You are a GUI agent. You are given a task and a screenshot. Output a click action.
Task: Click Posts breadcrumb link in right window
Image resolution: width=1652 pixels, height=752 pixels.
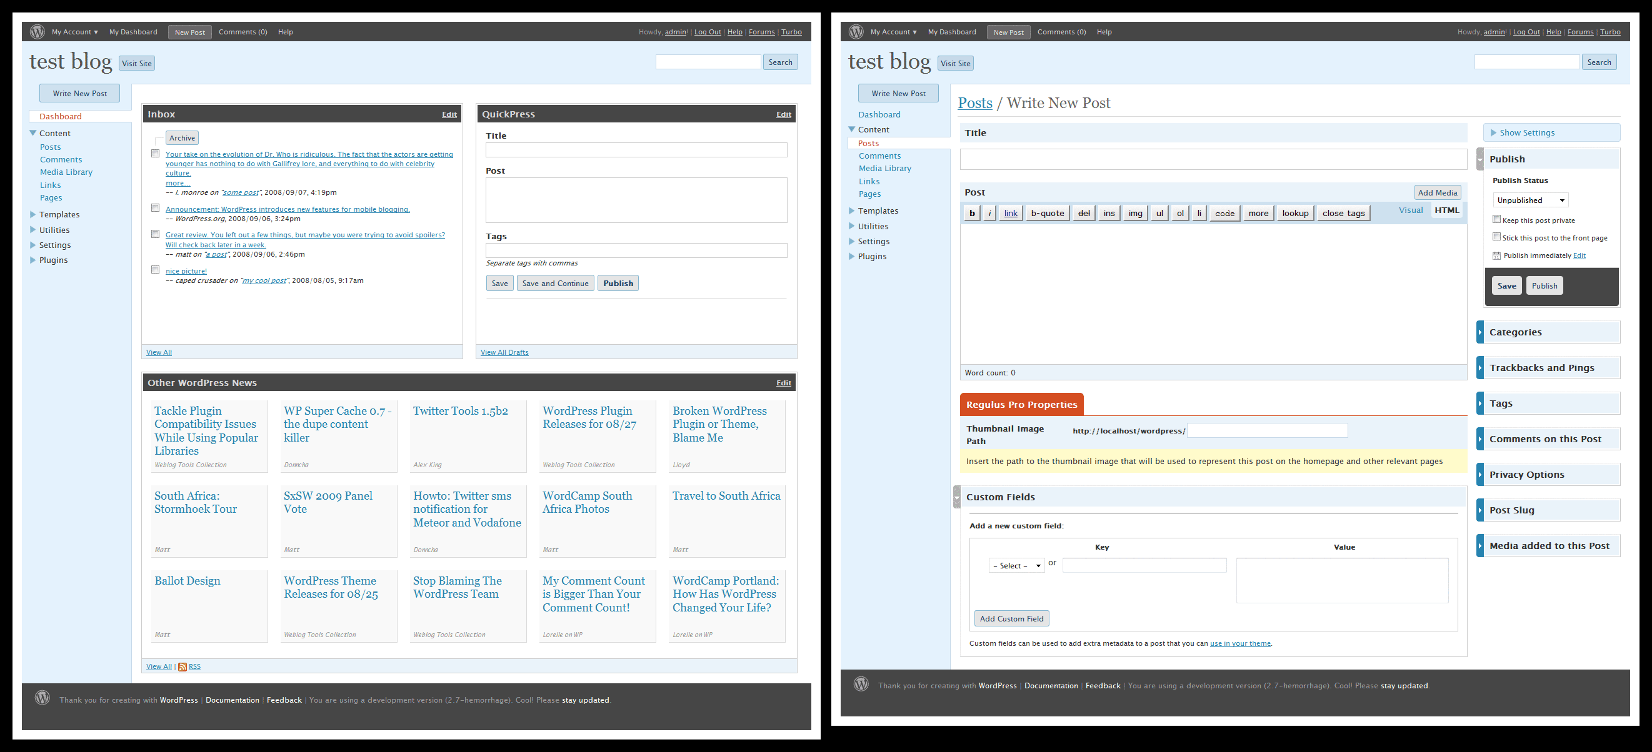click(x=975, y=103)
